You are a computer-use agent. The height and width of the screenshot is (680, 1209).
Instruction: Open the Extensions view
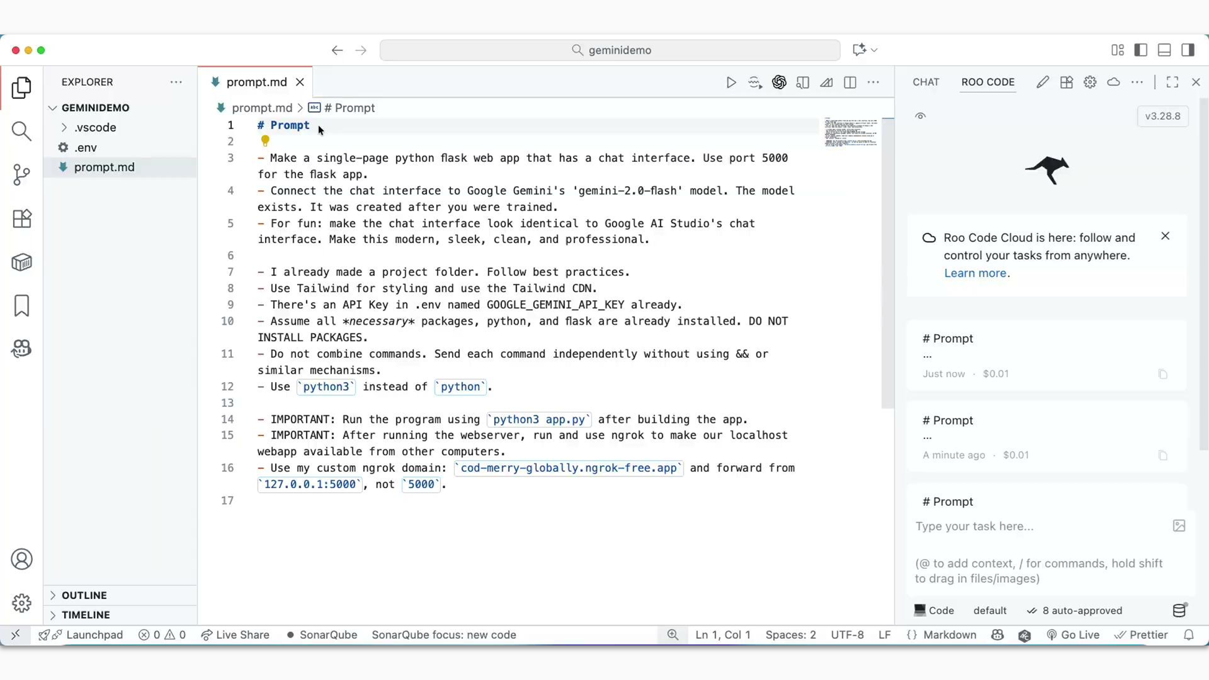click(x=21, y=219)
